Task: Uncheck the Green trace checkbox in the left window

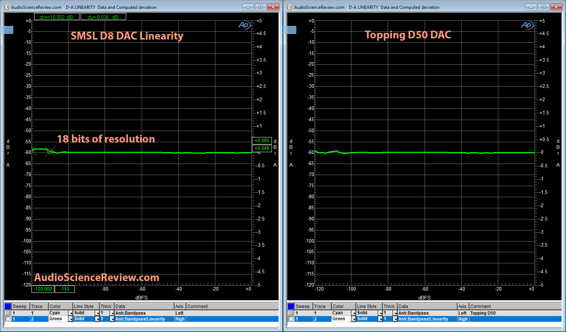Action: tap(8, 319)
